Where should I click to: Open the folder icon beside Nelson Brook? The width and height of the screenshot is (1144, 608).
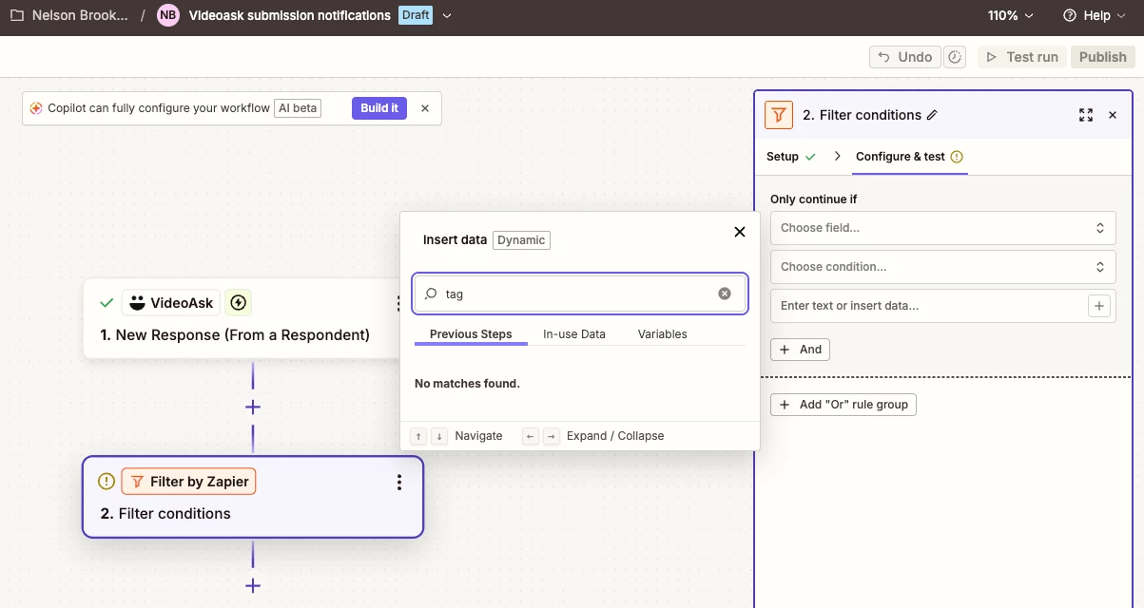(17, 15)
